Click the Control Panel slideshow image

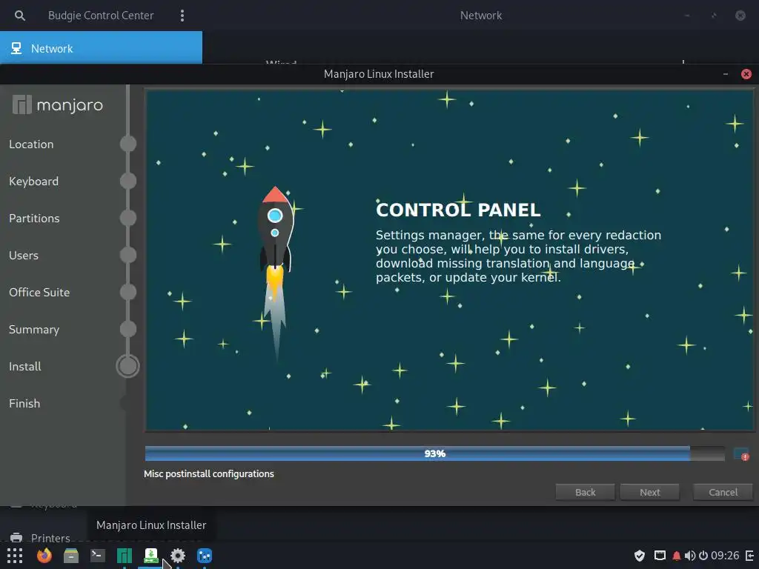(x=450, y=260)
